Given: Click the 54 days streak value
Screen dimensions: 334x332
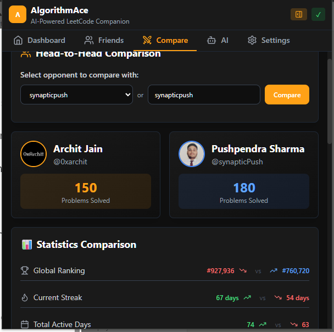Looking at the screenshot, I should click(x=298, y=298).
